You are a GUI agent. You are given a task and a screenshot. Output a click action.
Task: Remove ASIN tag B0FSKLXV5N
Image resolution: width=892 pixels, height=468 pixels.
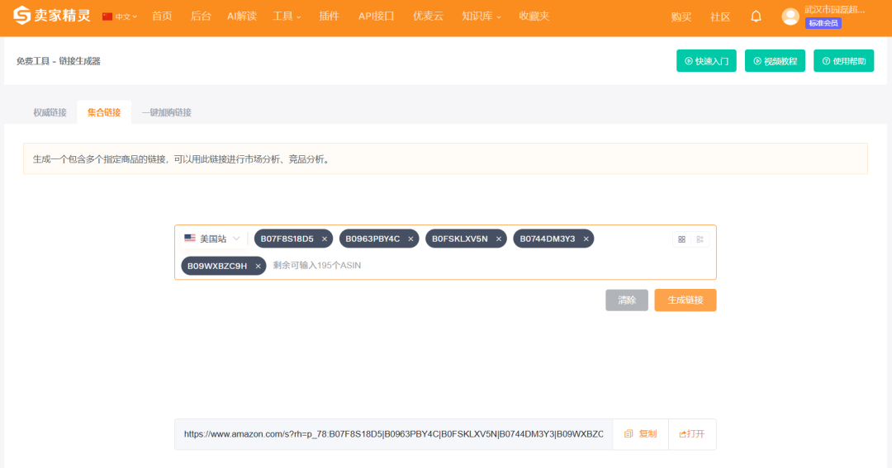pos(498,239)
